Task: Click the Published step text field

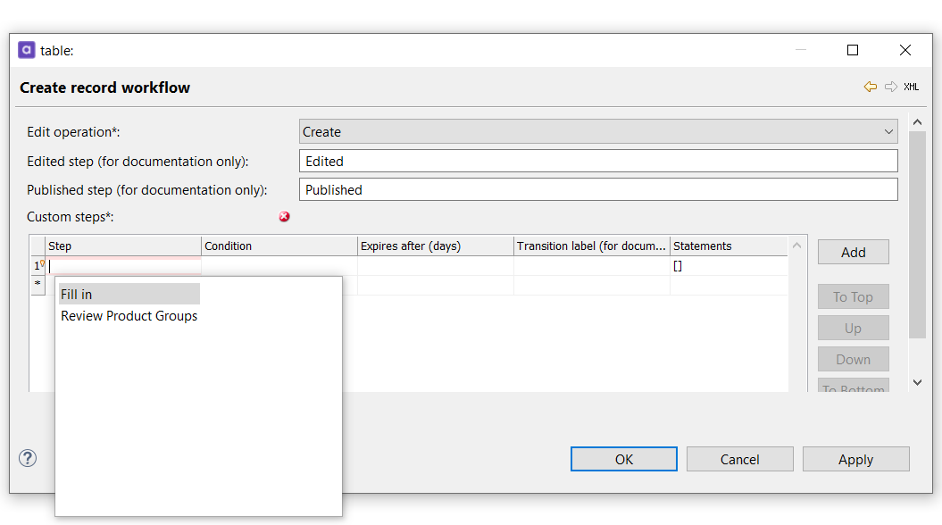Action: (x=598, y=189)
